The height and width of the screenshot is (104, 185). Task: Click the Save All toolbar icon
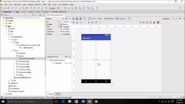coord(5,8)
